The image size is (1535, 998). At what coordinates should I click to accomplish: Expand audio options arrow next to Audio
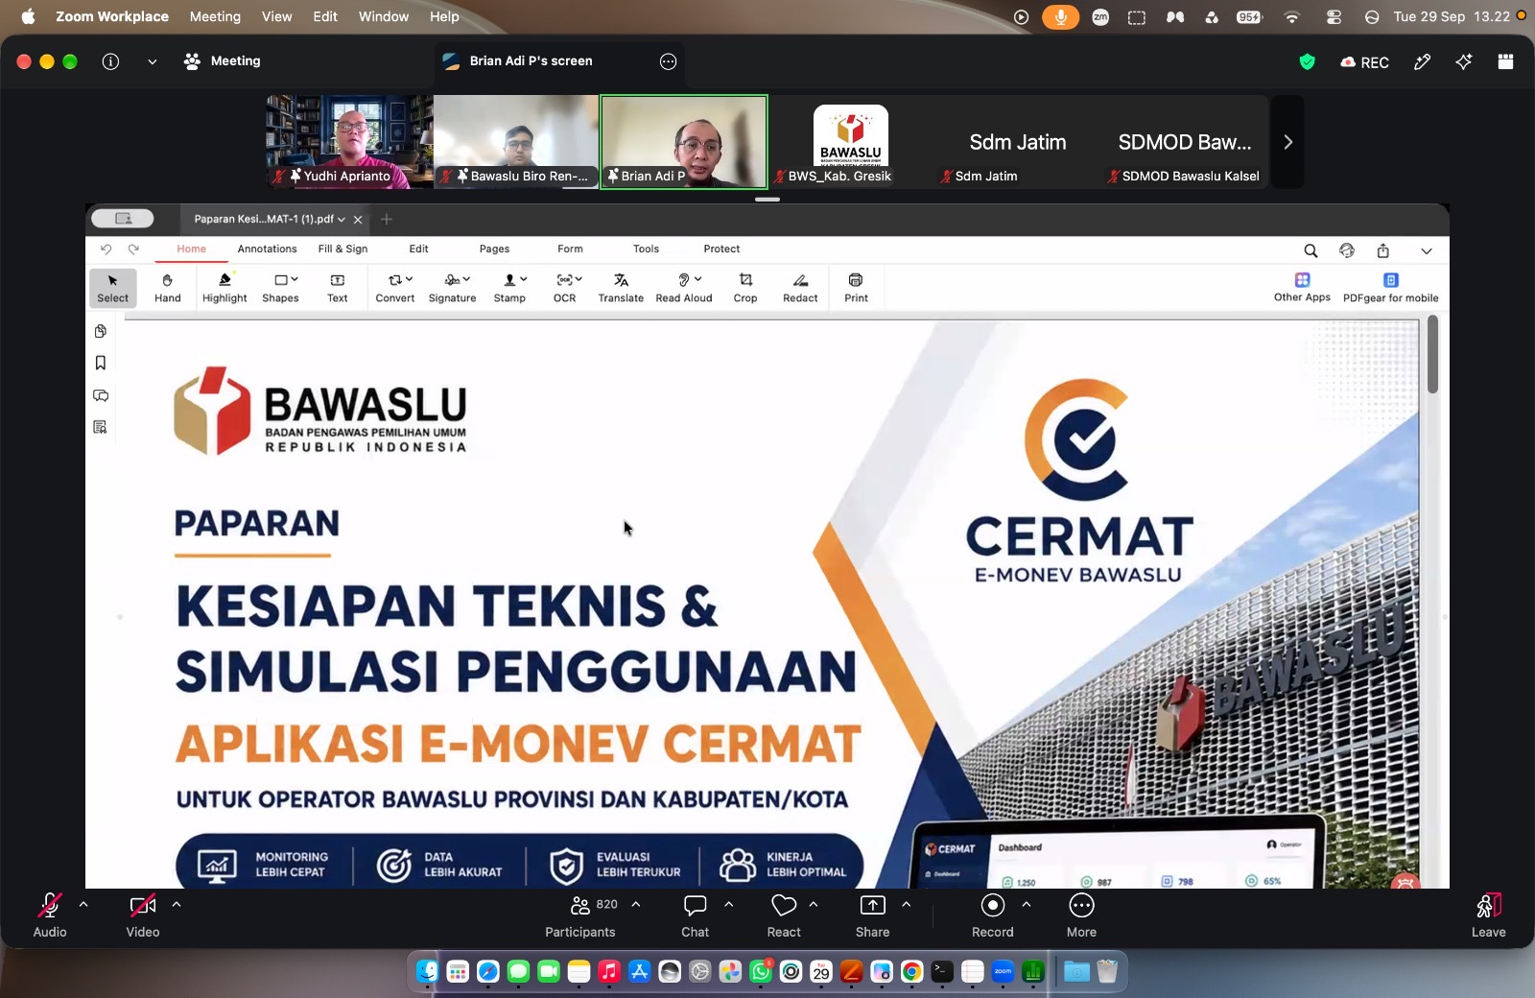(x=83, y=904)
